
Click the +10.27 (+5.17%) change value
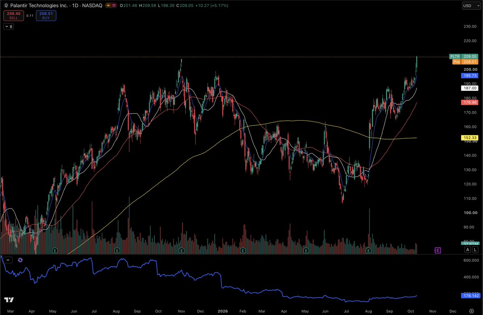coord(212,6)
